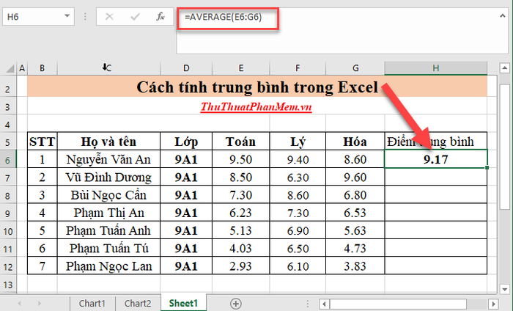Image resolution: width=513 pixels, height=311 pixels.
Task: Click horizontal scrollbar left arrow
Action: 324,304
